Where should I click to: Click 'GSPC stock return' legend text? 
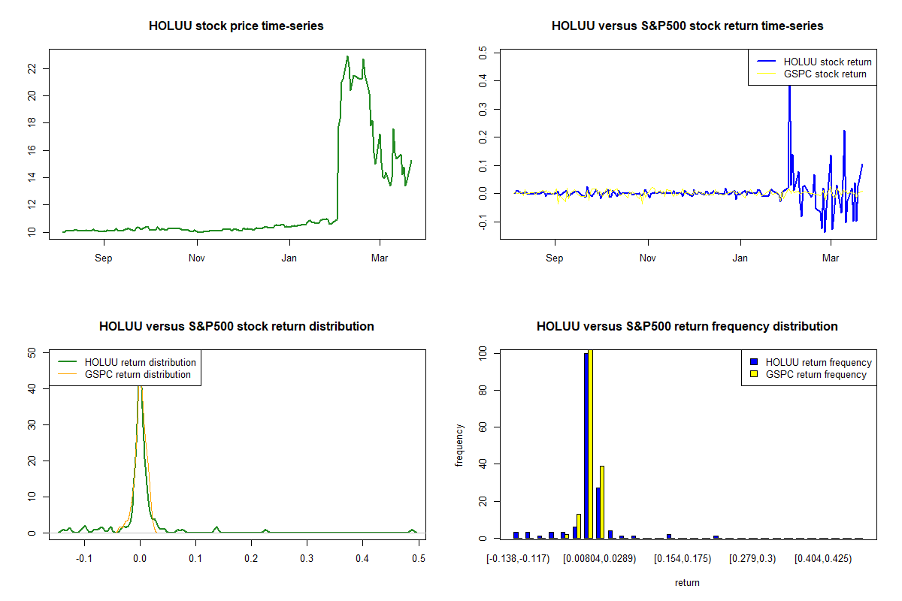(x=825, y=74)
